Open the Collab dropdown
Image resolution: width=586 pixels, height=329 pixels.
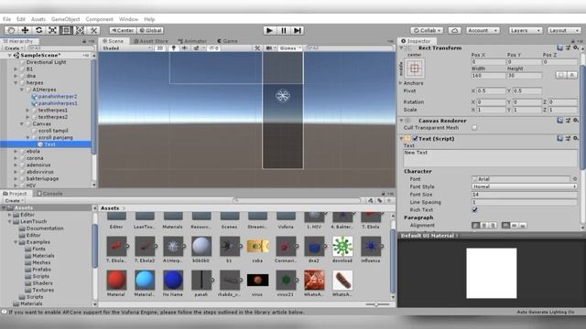tap(428, 30)
